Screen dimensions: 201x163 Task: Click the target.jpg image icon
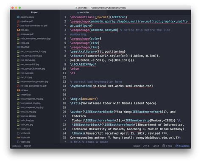pyautogui.click(x=18, y=95)
